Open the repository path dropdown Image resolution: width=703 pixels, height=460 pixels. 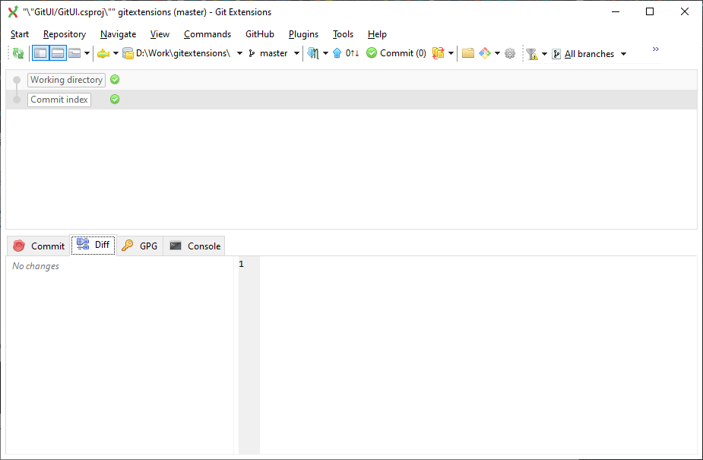(x=239, y=53)
